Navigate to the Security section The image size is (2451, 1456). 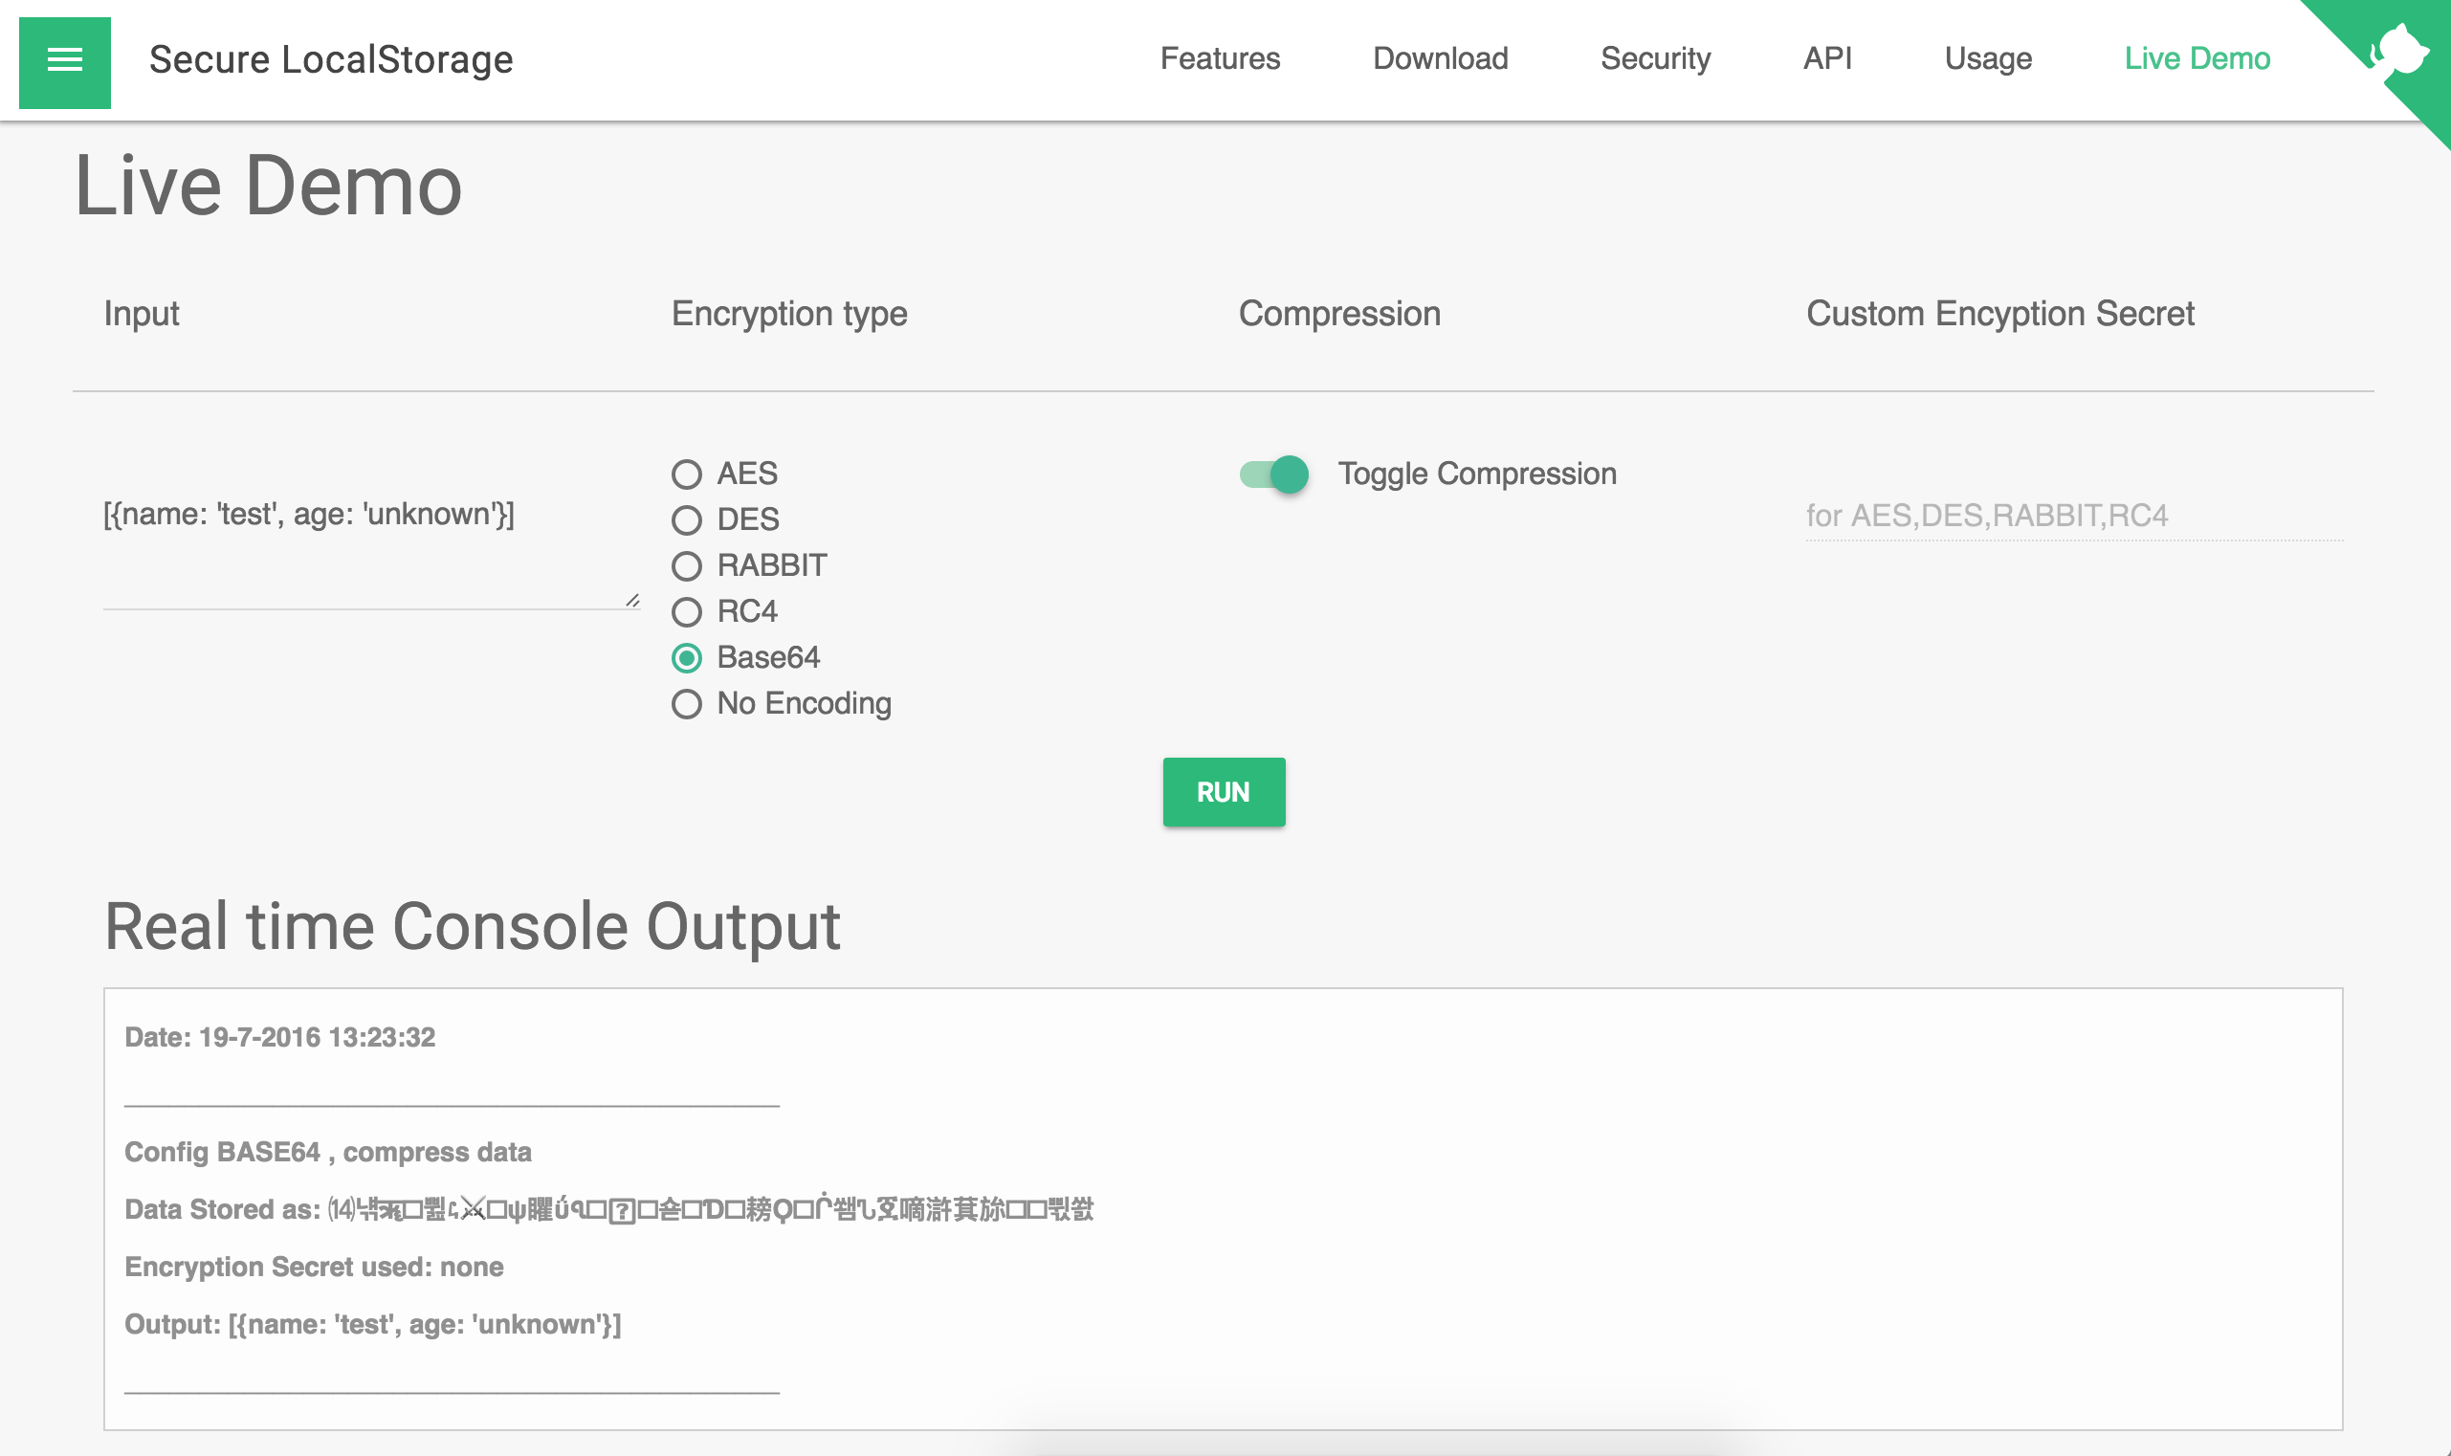point(1655,59)
